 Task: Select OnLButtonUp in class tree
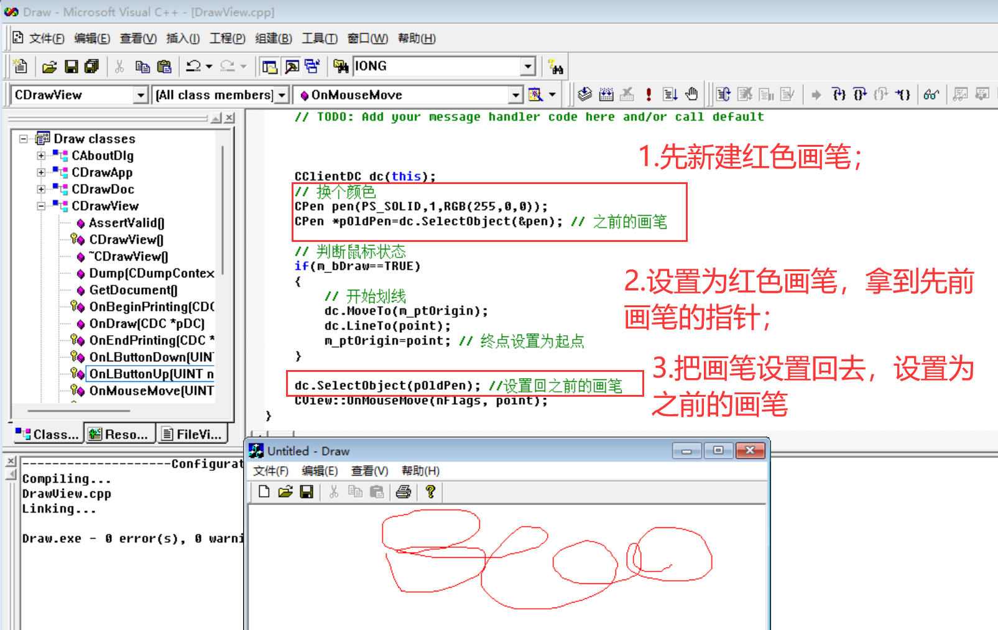coord(151,374)
